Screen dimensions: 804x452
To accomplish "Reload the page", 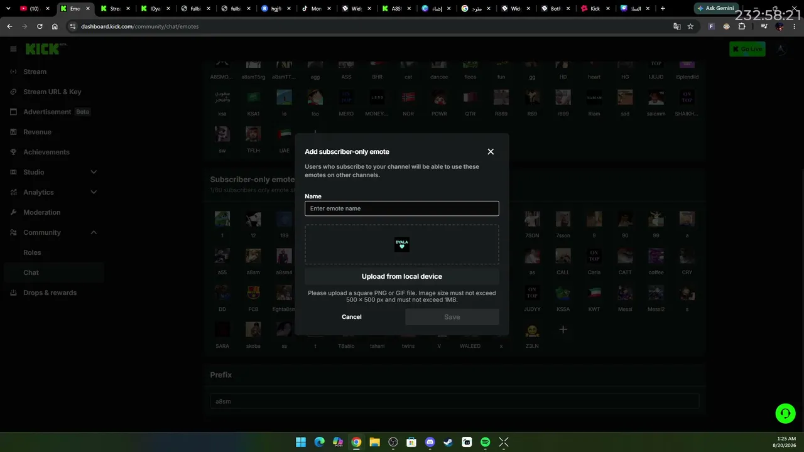I will pos(40,26).
